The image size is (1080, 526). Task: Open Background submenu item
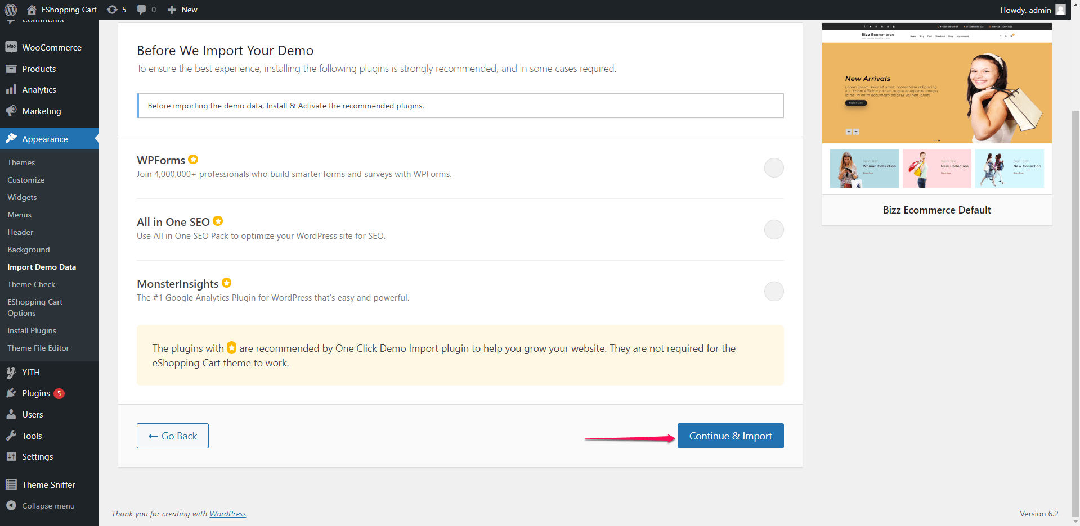29,250
